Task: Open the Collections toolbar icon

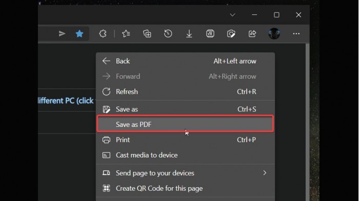Action: pos(147,34)
